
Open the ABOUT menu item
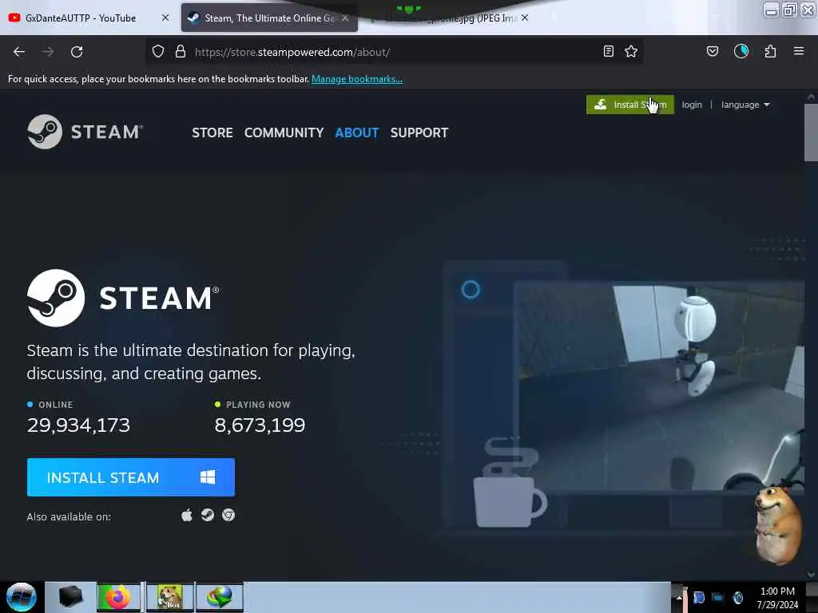[x=357, y=133]
